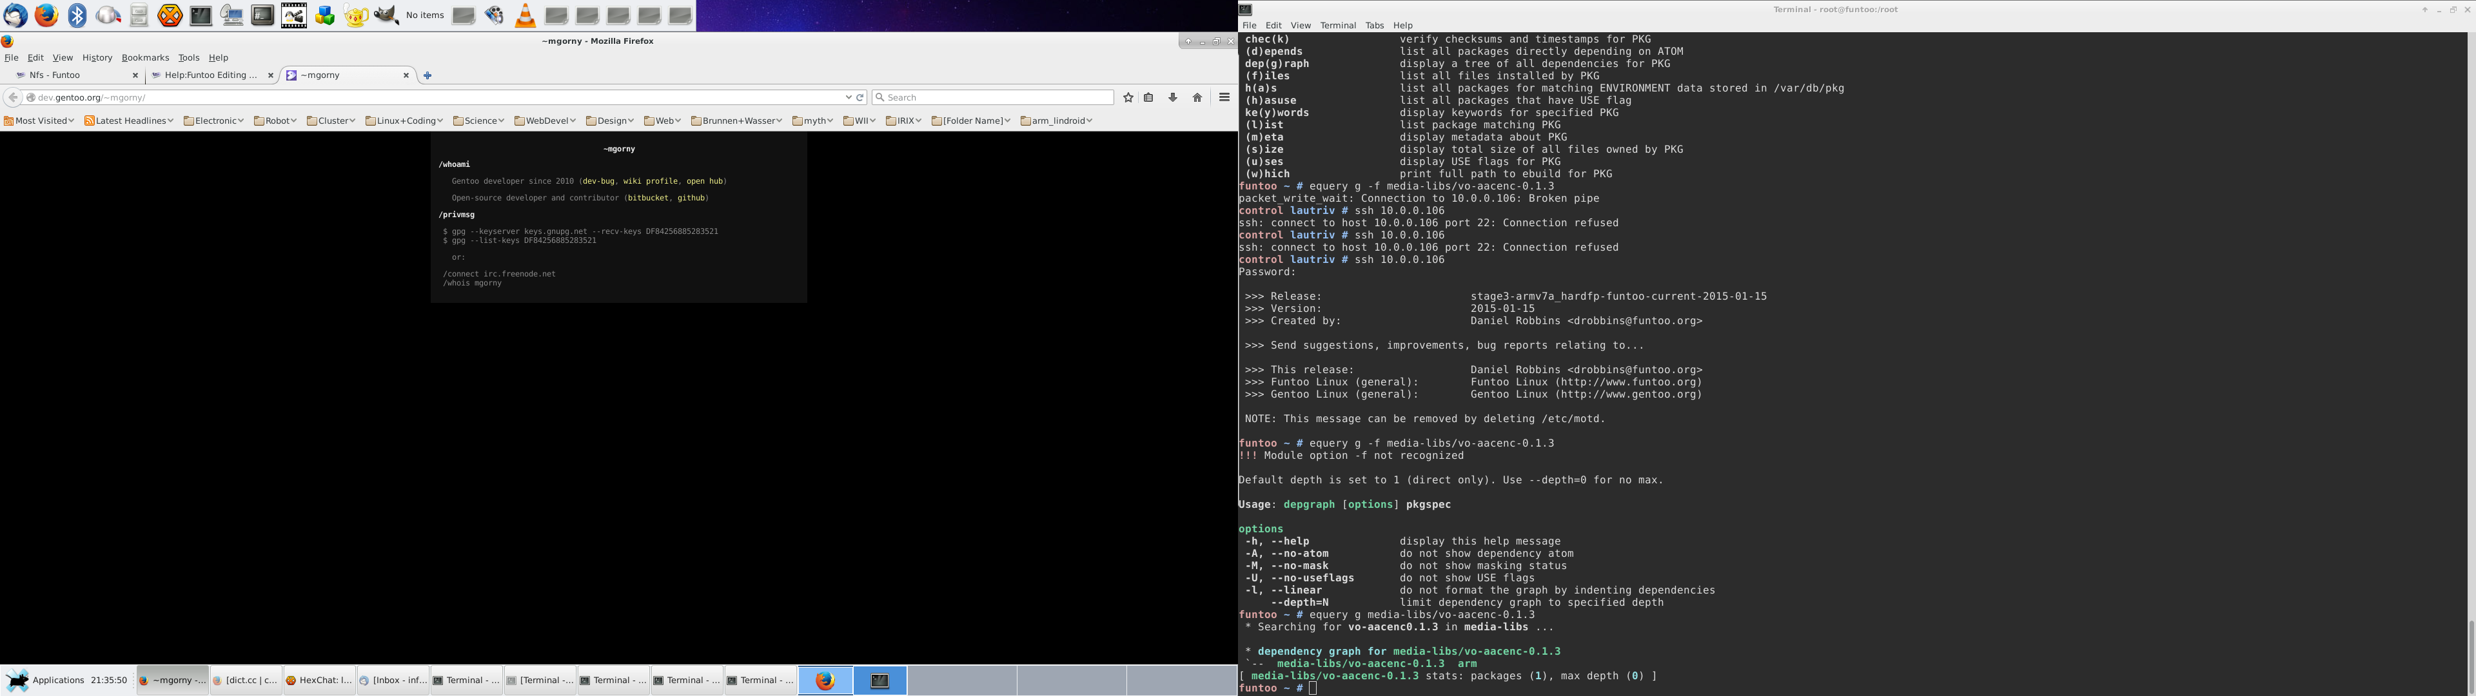This screenshot has width=2476, height=696.
Task: Open the wiki profile link
Action: coord(650,180)
